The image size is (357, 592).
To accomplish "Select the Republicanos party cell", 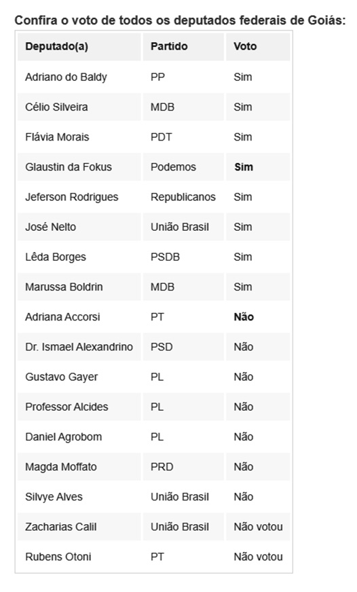I will 183,197.
